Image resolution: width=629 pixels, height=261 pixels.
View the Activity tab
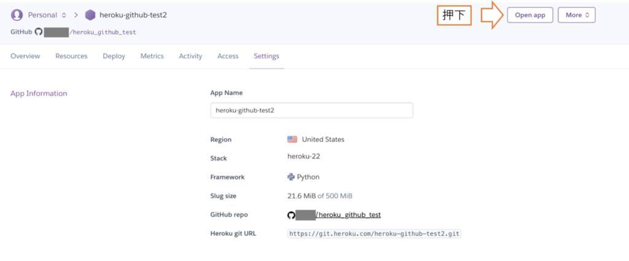pyautogui.click(x=190, y=56)
